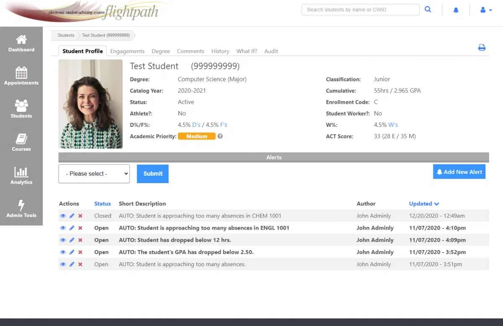Switch to the Engagements tab
The height and width of the screenshot is (326, 503).
[127, 51]
